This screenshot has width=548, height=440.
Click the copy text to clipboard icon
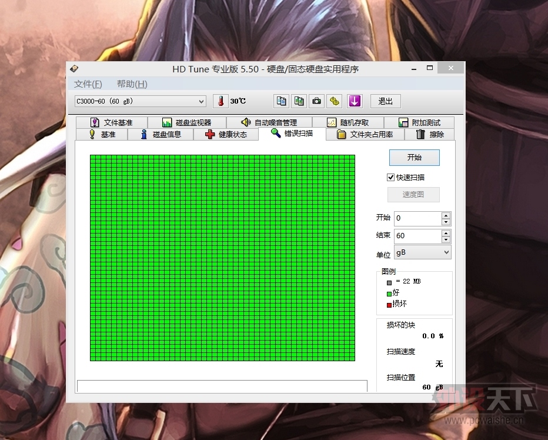(x=282, y=101)
